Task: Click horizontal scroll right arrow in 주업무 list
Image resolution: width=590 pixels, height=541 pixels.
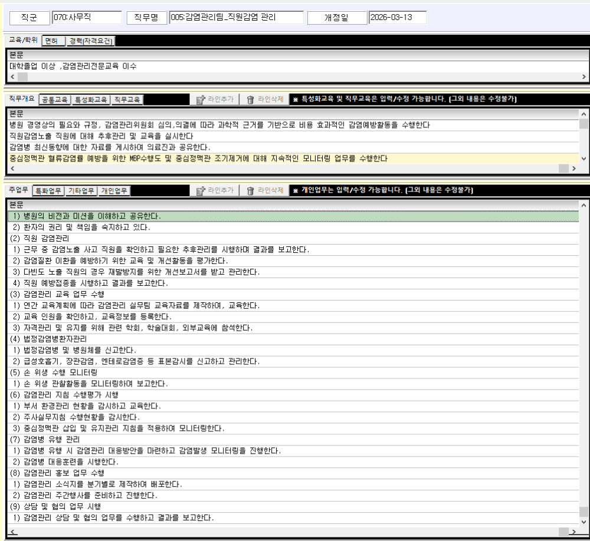Action: coord(574,532)
